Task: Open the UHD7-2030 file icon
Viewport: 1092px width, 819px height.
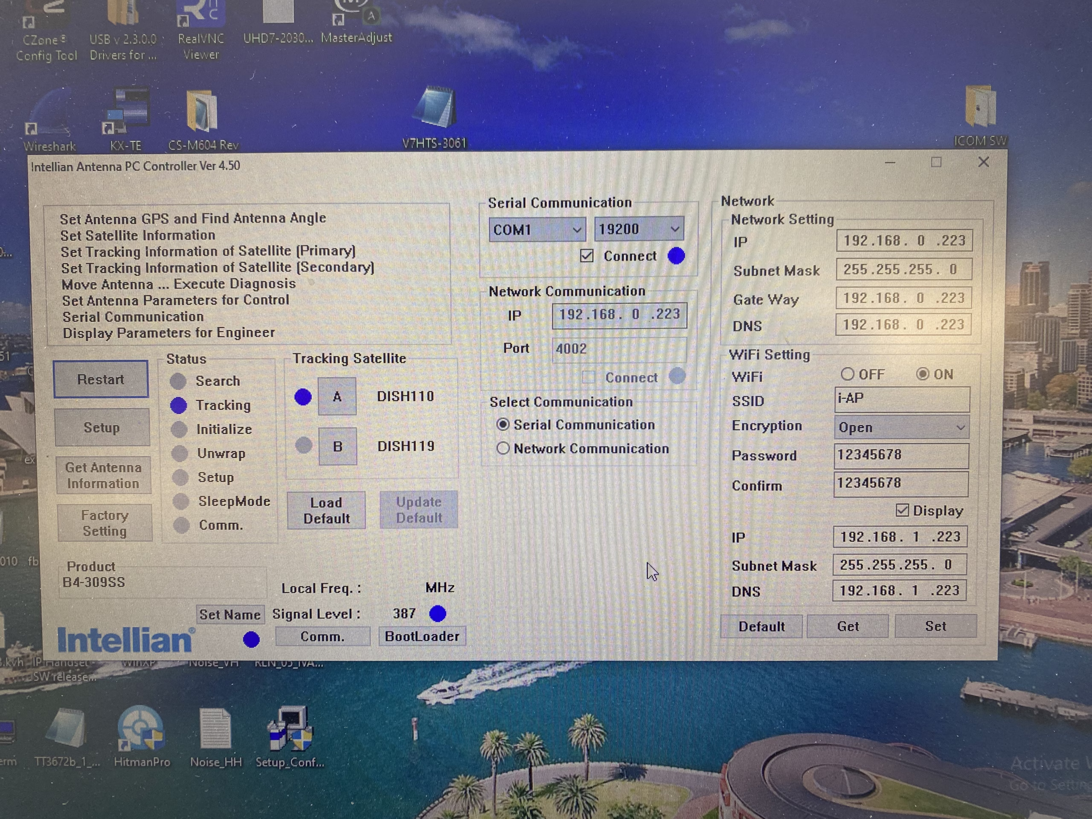Action: point(278,22)
